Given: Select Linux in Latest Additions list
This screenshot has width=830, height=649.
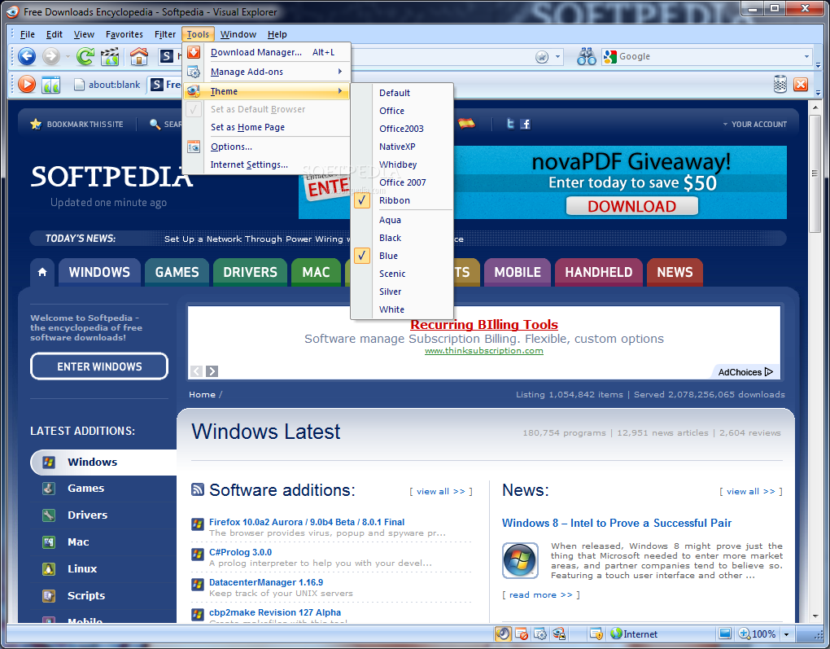Looking at the screenshot, I should click(82, 568).
